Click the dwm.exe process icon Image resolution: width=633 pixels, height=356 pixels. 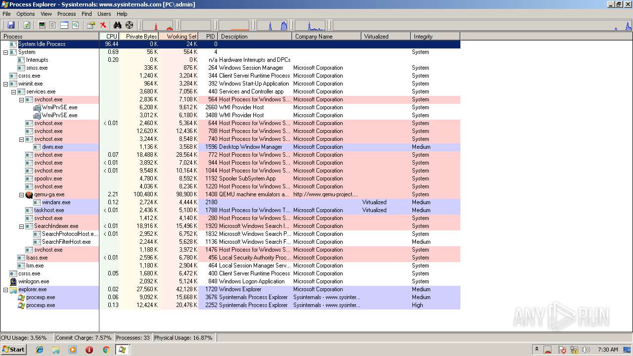(37, 147)
